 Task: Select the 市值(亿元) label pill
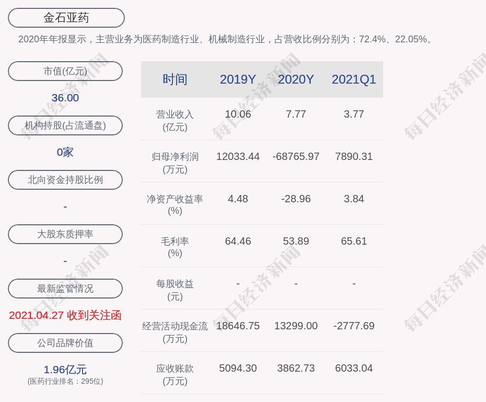[x=65, y=71]
